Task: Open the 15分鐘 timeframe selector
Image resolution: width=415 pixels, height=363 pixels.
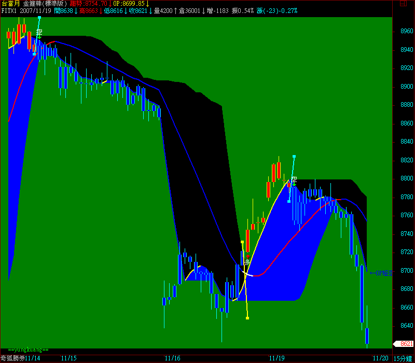Action: (403, 358)
